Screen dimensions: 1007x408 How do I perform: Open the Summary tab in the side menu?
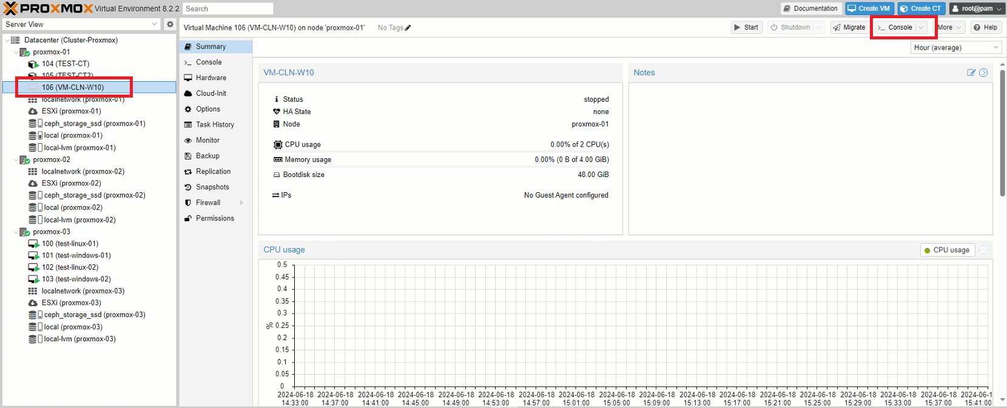216,47
